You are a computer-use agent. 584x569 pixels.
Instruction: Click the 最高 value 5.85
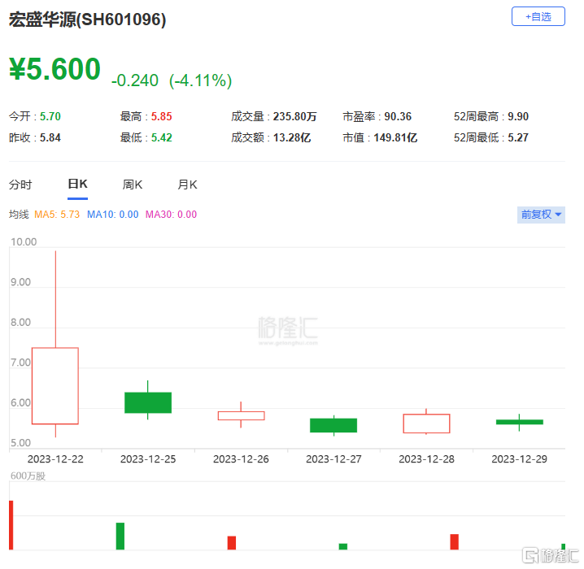161,116
